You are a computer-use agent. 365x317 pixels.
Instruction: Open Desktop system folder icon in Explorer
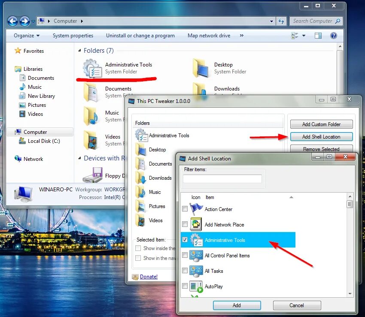click(x=201, y=68)
